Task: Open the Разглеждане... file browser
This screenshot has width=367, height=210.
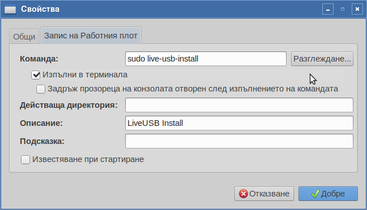Action: pos(322,59)
